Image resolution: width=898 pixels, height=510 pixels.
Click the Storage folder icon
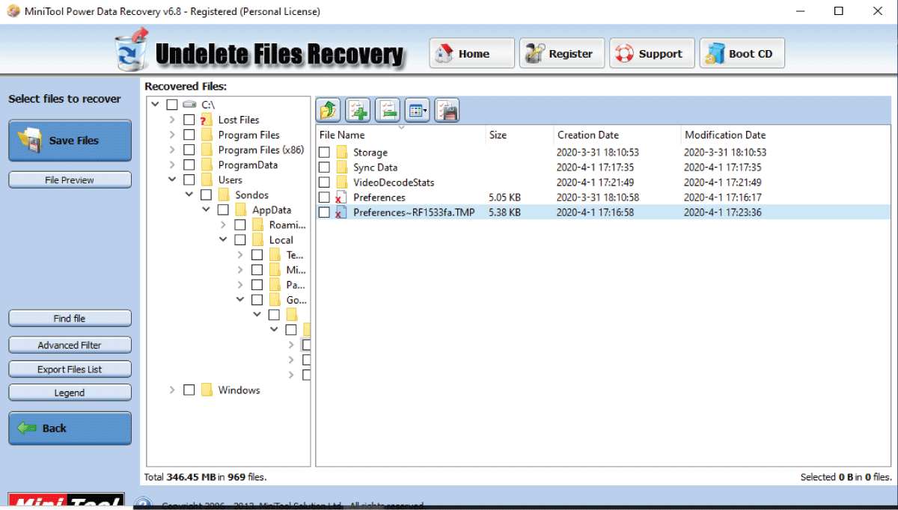[342, 153]
